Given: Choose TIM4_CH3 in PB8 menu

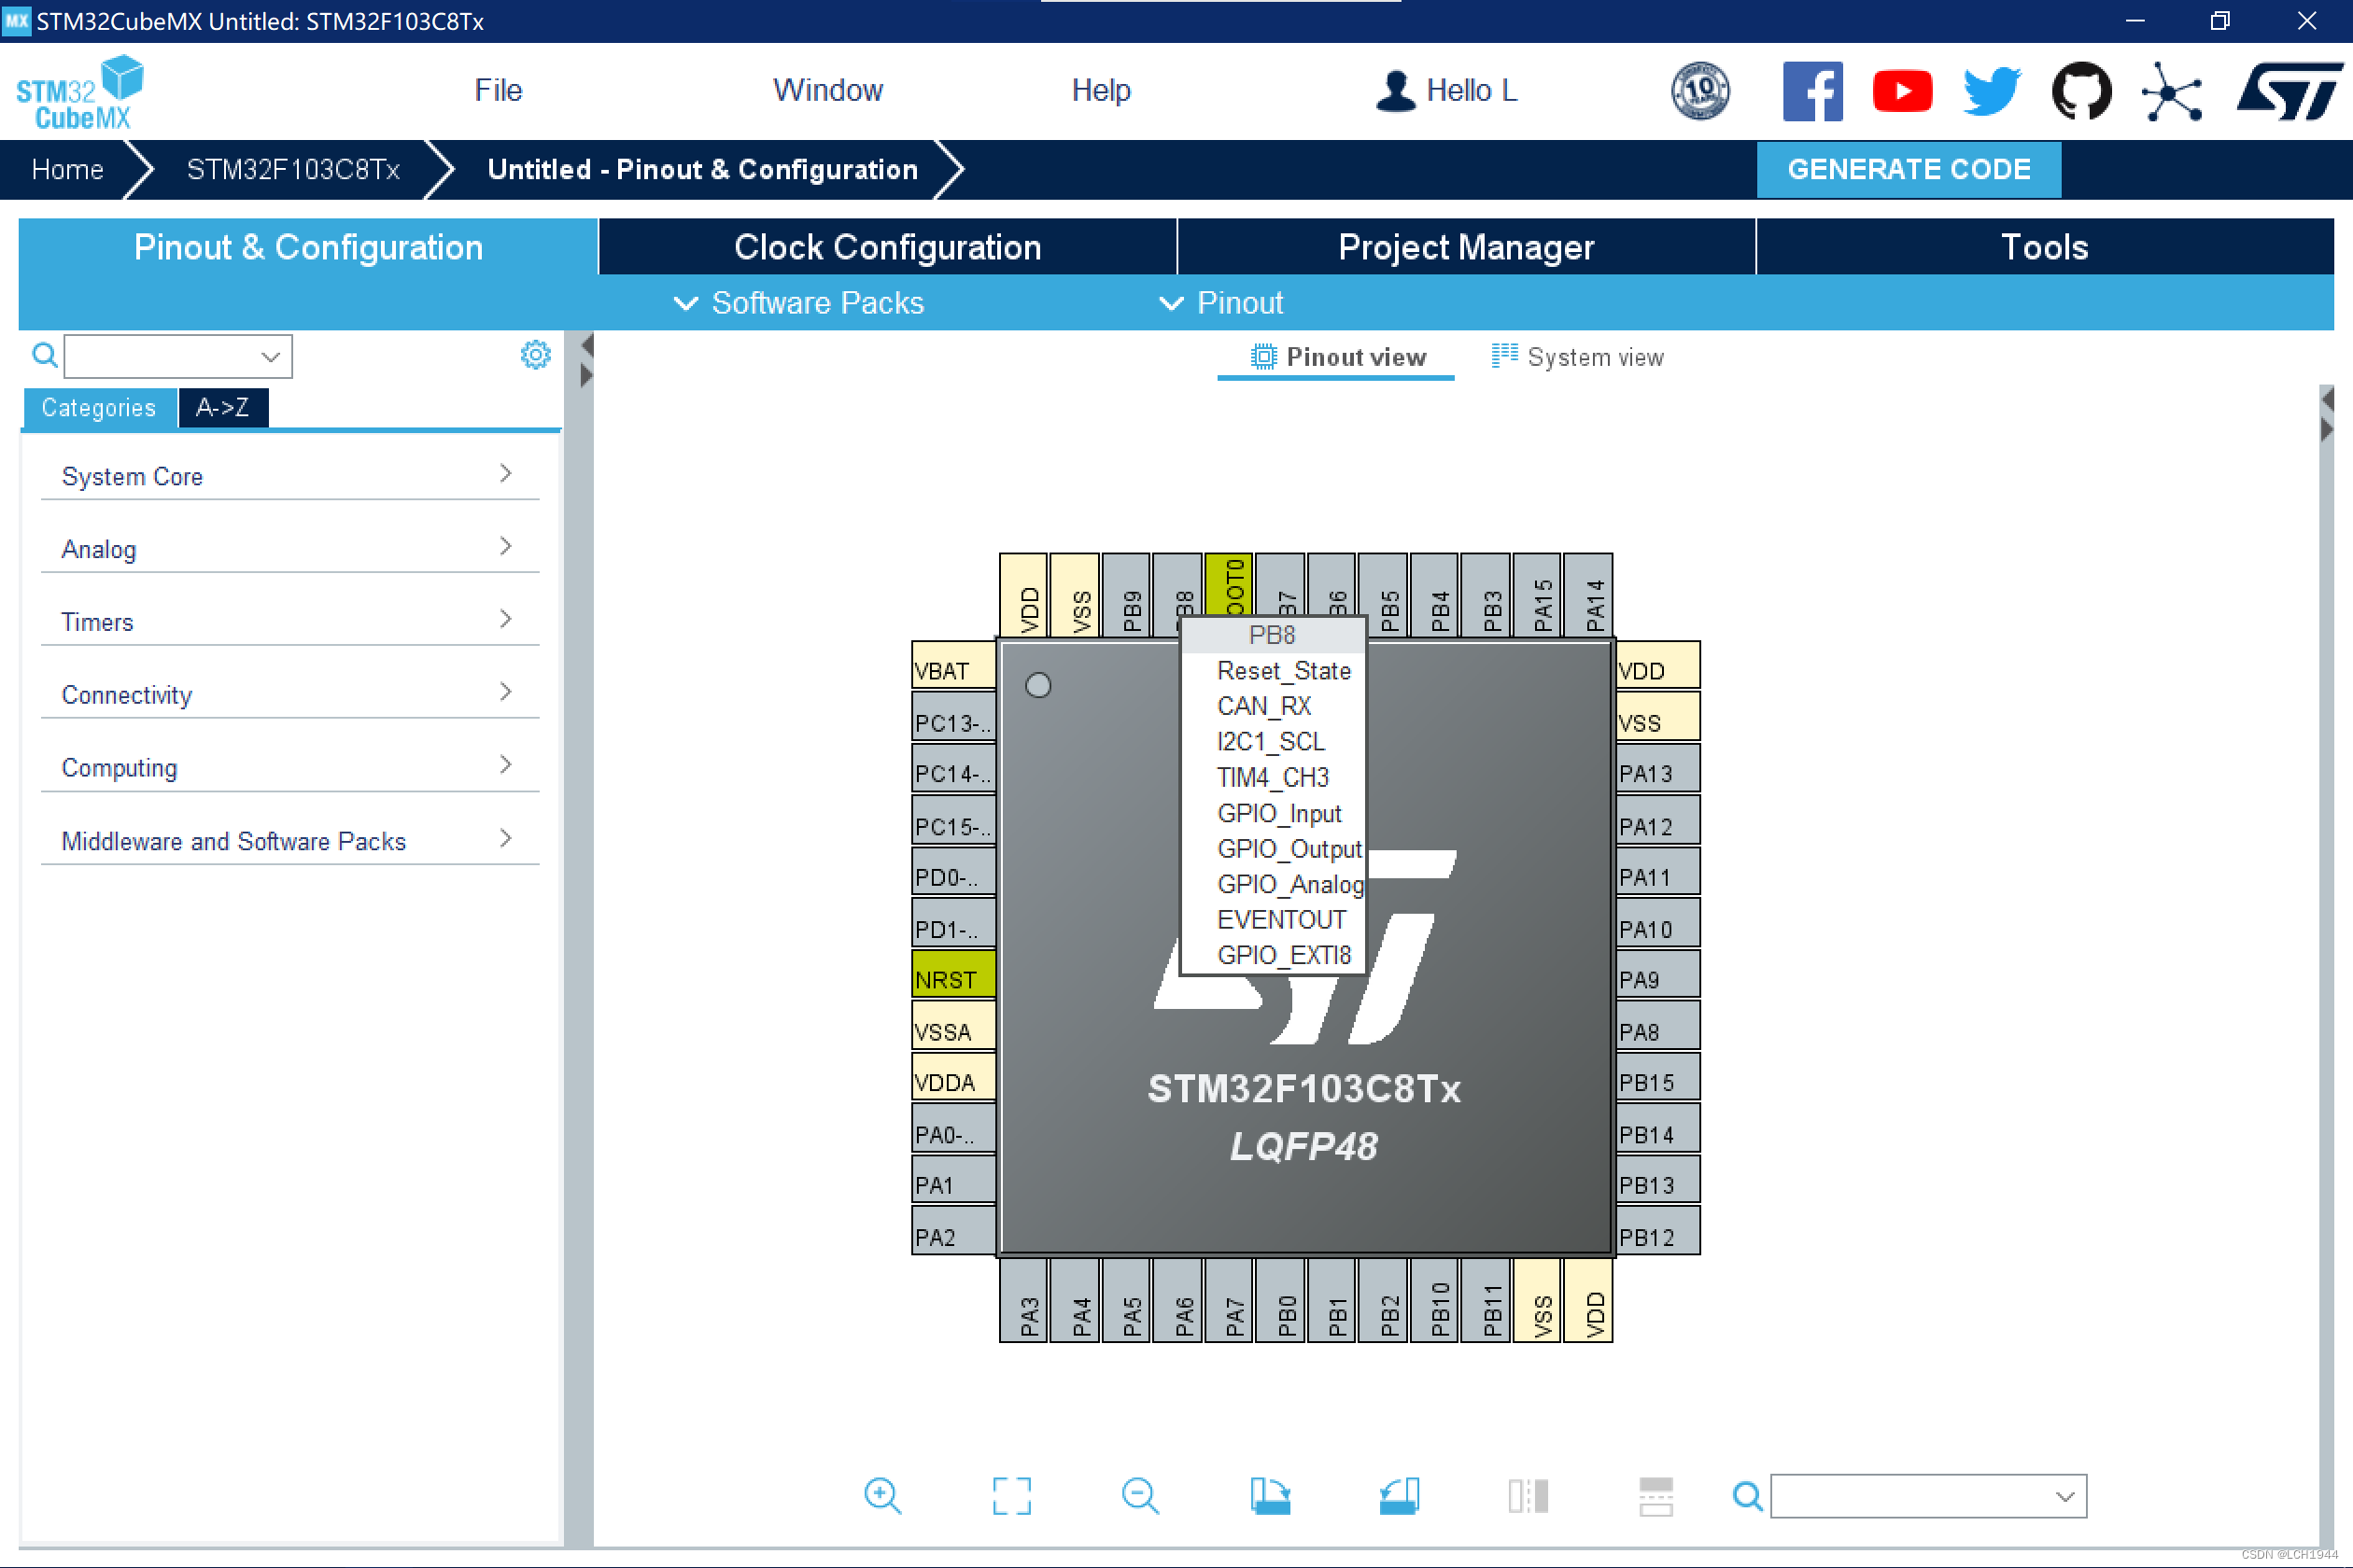Looking at the screenshot, I should [x=1274, y=778].
